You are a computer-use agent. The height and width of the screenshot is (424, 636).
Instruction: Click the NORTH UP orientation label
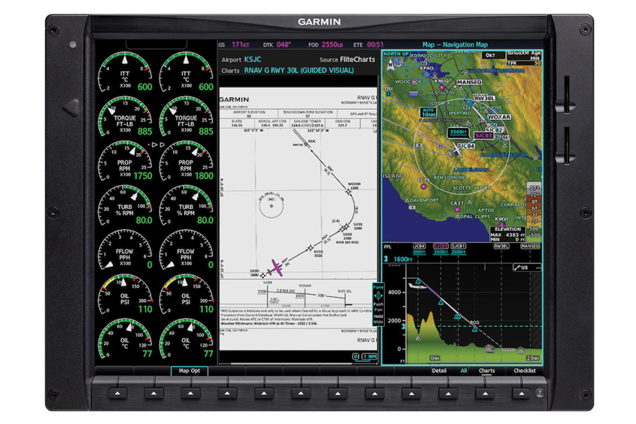396,53
